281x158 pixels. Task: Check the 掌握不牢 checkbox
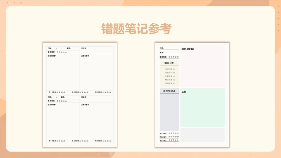pos(174,73)
